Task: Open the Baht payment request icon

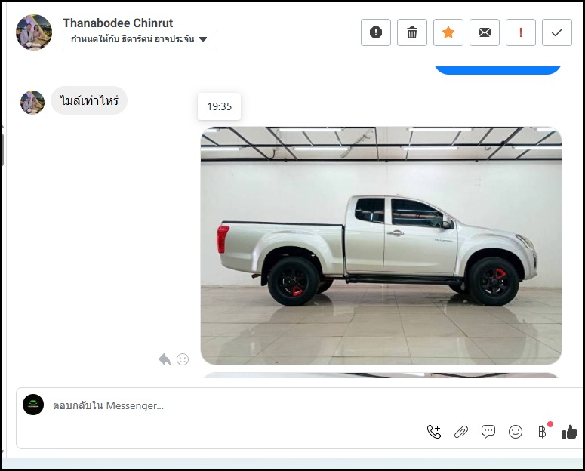Action: pyautogui.click(x=543, y=432)
